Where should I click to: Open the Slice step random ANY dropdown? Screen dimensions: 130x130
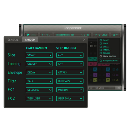point(70,55)
